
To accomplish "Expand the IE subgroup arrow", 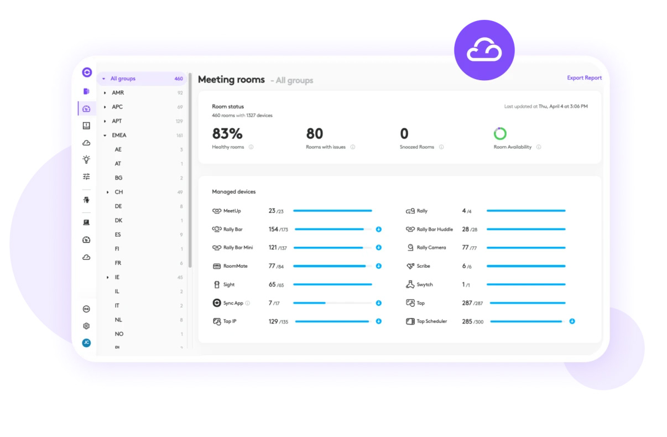I will 108,277.
